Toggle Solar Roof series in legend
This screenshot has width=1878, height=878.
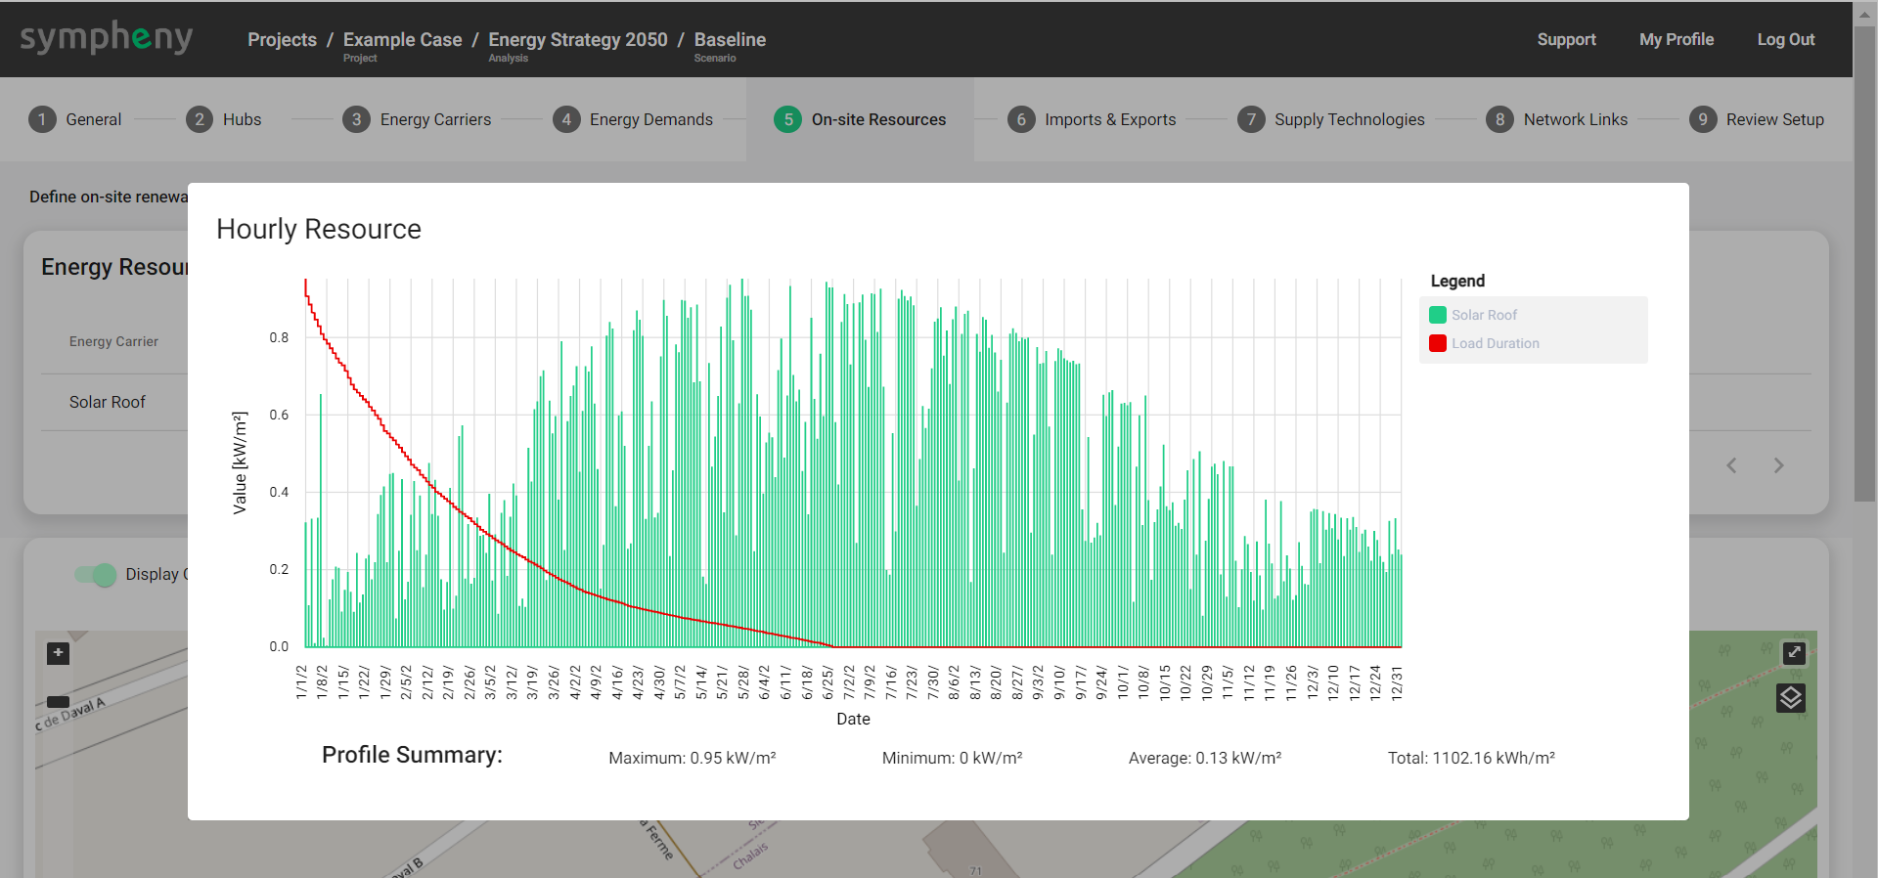click(1484, 315)
